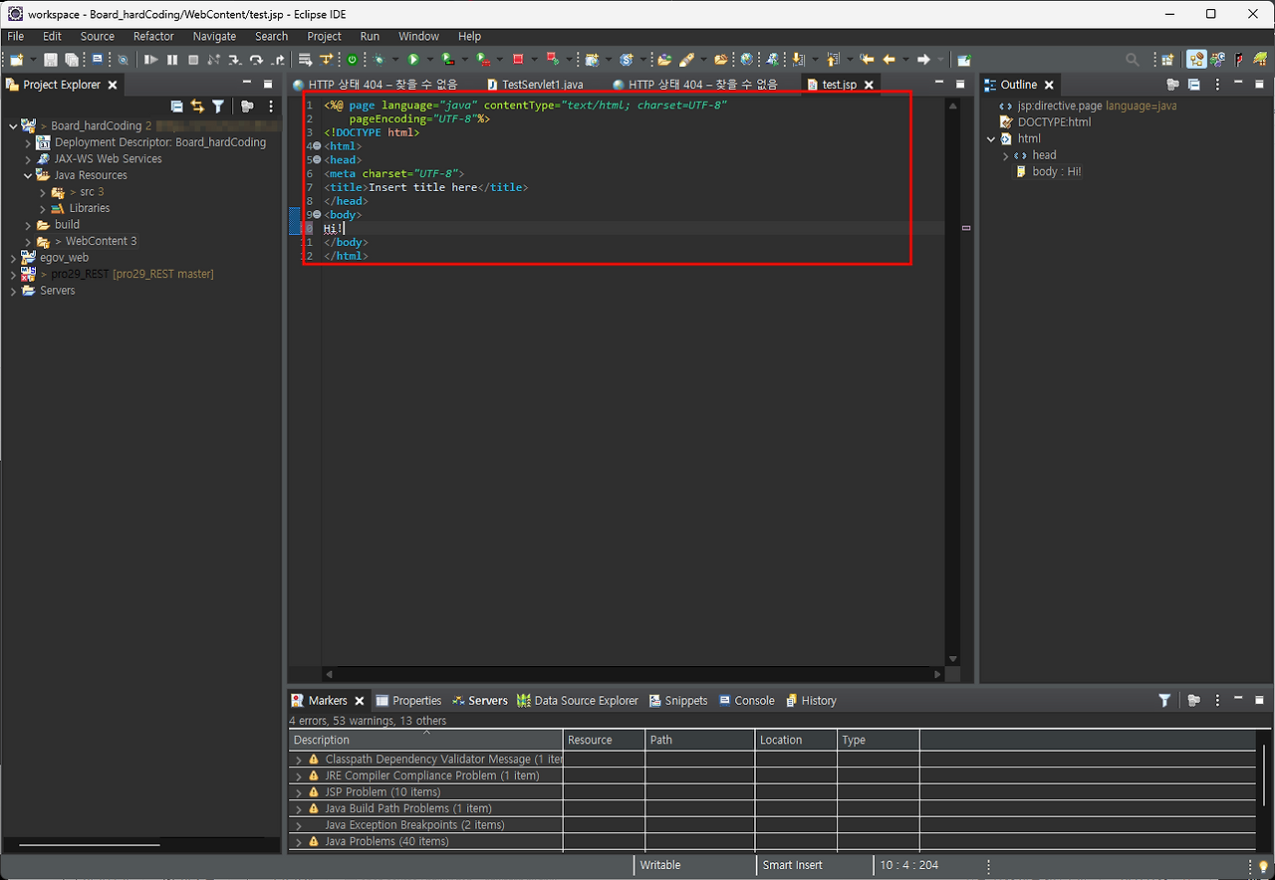
Task: Click the Collapse All icon in Project Explorer
Action: tap(177, 107)
